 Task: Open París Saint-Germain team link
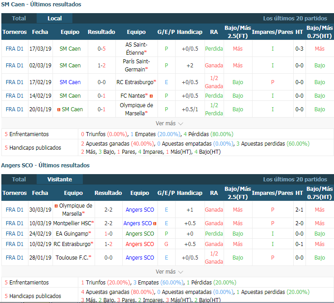(136, 66)
